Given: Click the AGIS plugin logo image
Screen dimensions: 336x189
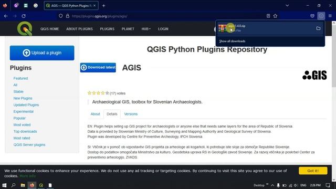Looking at the screenshot, I should [314, 75].
